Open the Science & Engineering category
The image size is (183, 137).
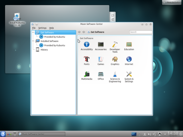115,77
